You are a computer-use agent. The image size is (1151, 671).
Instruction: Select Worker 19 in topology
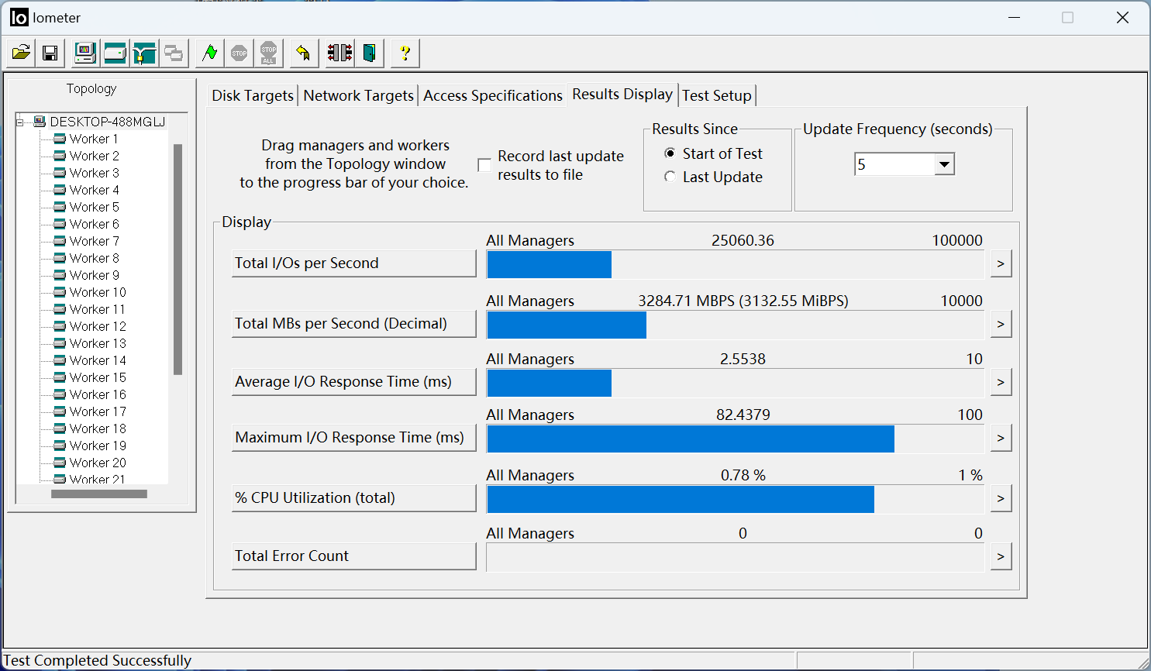click(98, 446)
